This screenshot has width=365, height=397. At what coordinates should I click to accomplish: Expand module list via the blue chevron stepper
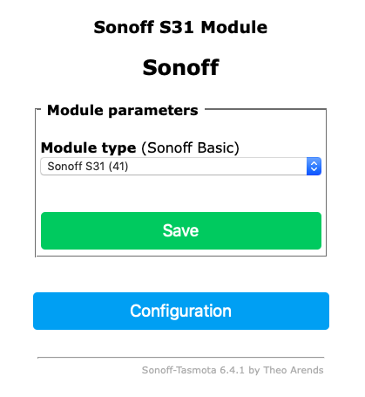coord(314,167)
